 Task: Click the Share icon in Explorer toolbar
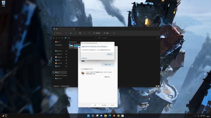pos(85,33)
